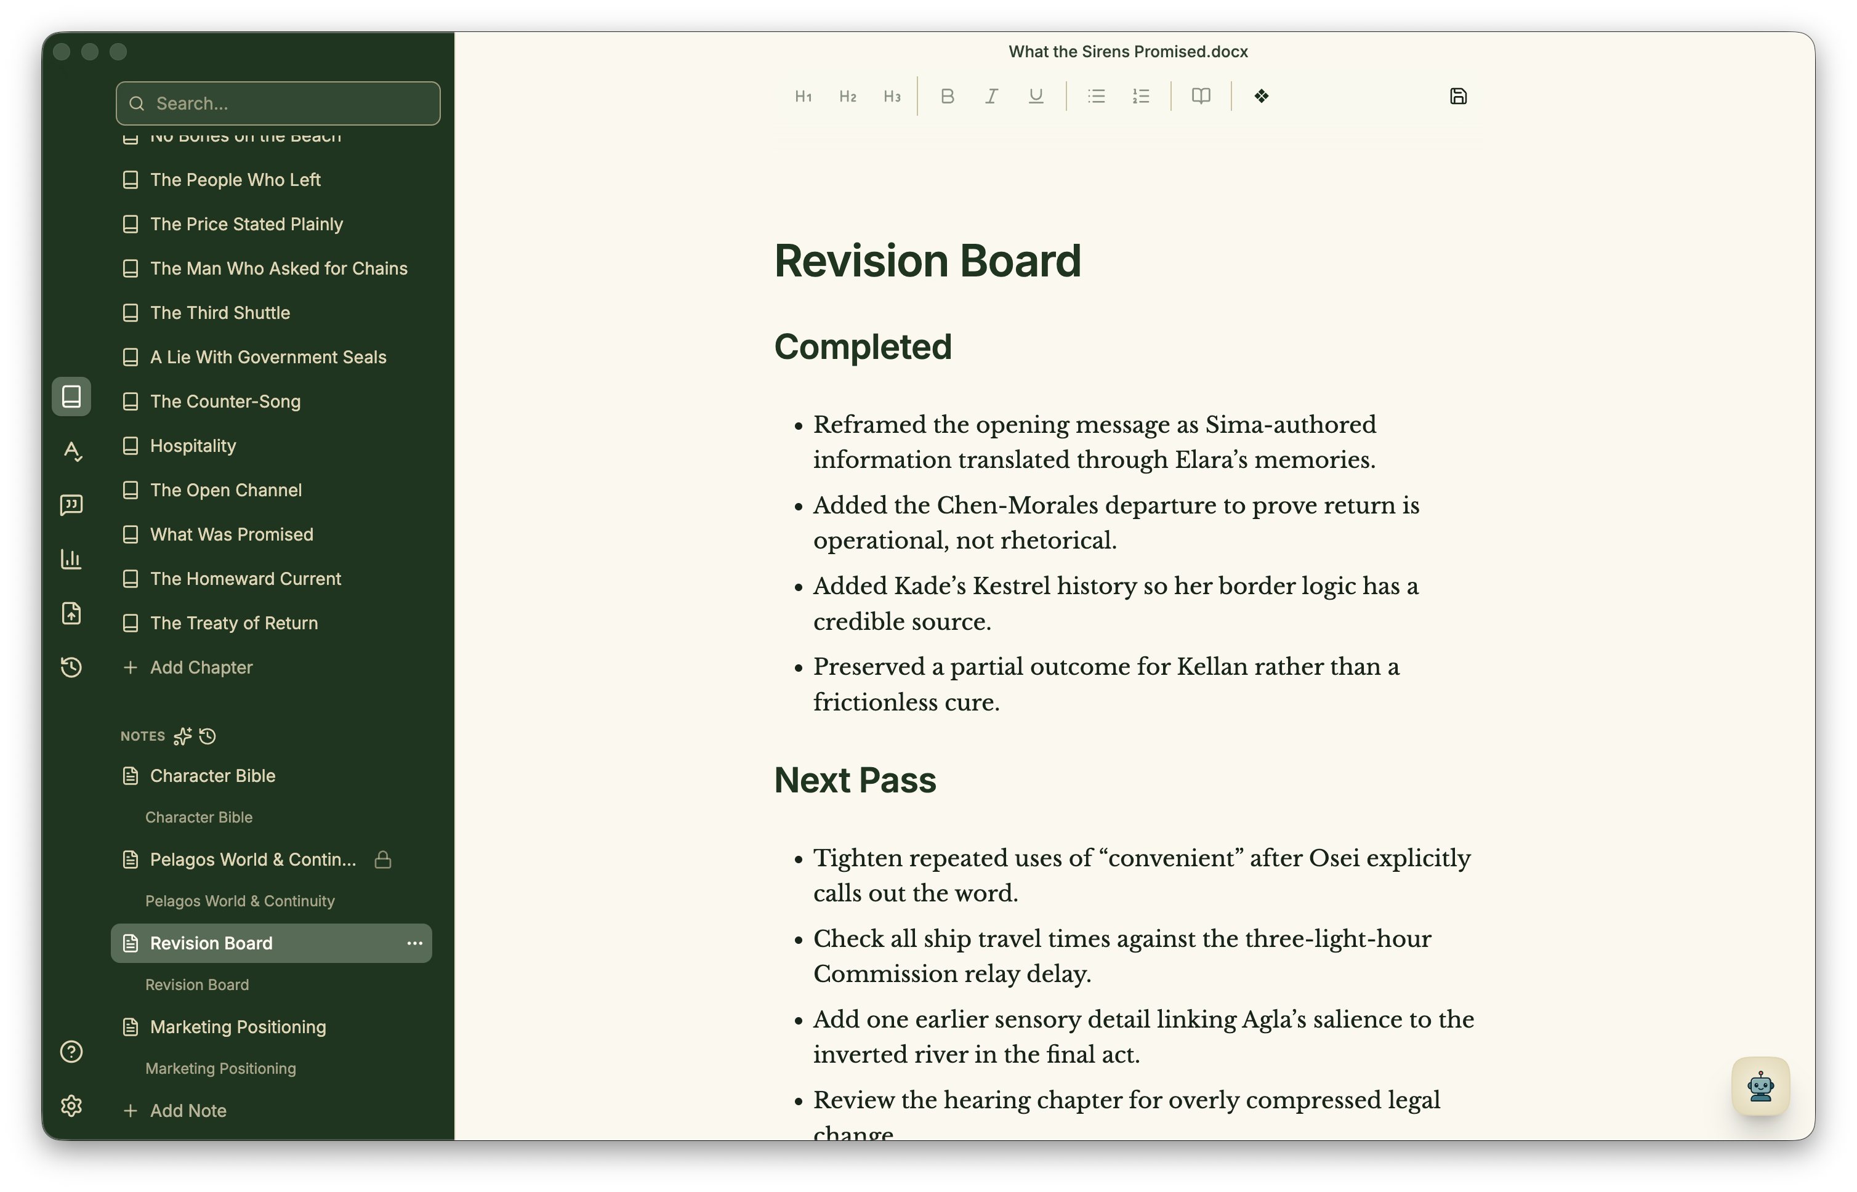
Task: Open the help question mark icon
Action: [x=71, y=1051]
